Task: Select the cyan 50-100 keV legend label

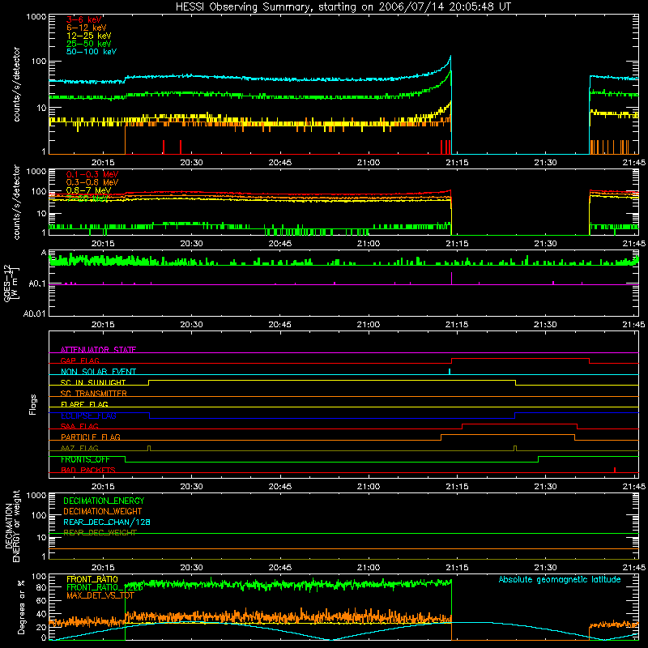Action: 92,52
